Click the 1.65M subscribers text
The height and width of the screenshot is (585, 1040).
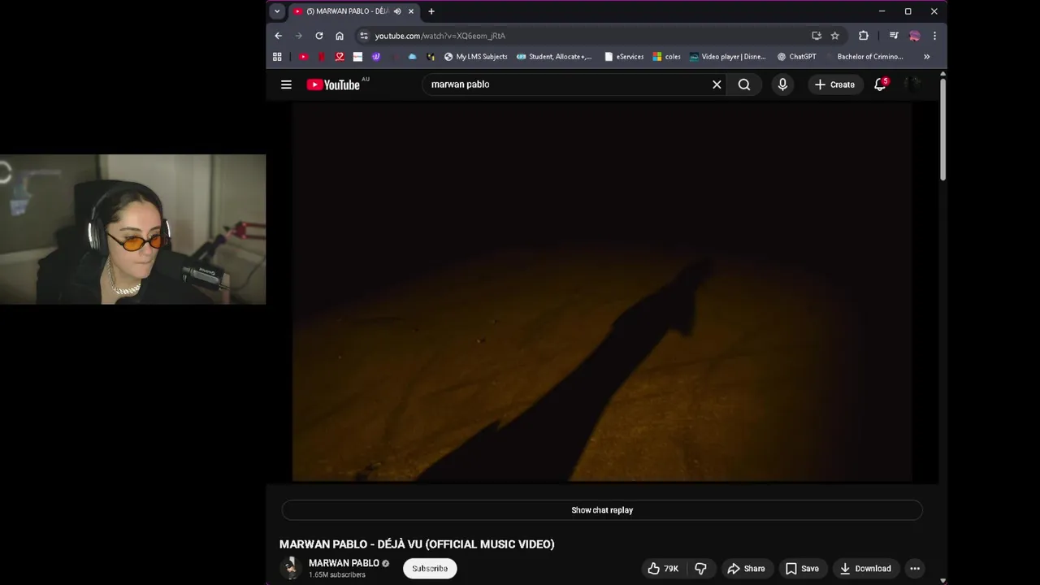click(x=337, y=575)
